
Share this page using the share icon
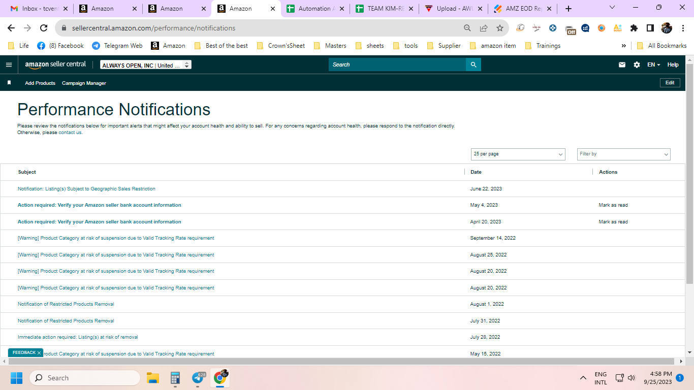[484, 28]
